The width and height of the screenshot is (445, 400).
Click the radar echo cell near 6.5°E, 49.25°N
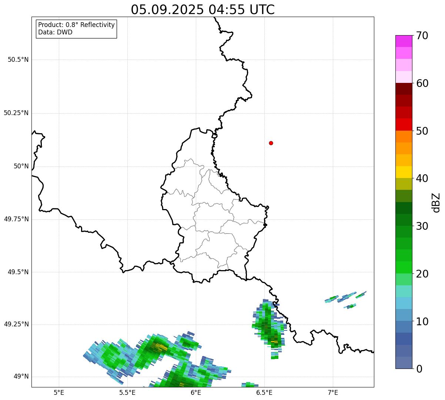[x=269, y=329]
